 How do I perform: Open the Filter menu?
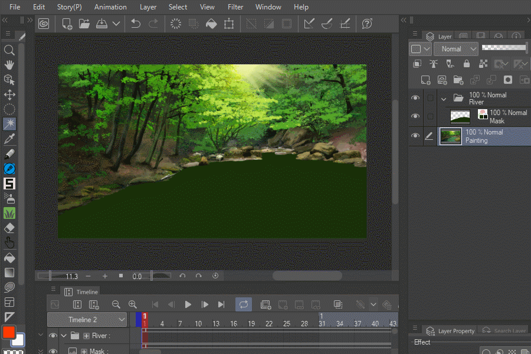tap(235, 7)
